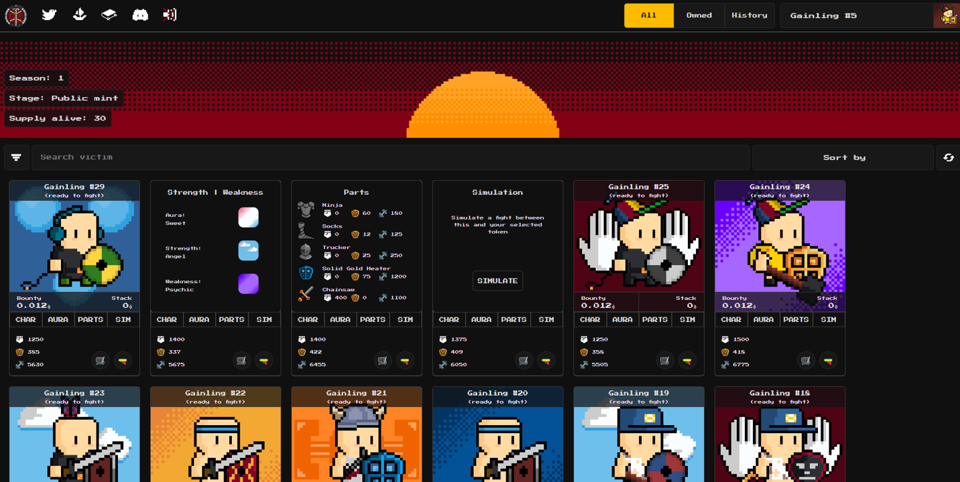Open the book documentation icon
The image size is (960, 482).
pyautogui.click(x=109, y=15)
